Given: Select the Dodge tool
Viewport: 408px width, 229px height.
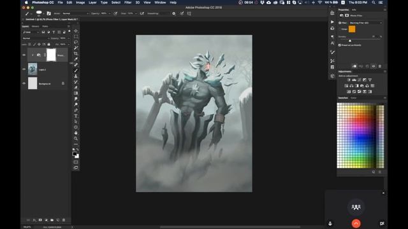Looking at the screenshot, I should coord(76,104).
